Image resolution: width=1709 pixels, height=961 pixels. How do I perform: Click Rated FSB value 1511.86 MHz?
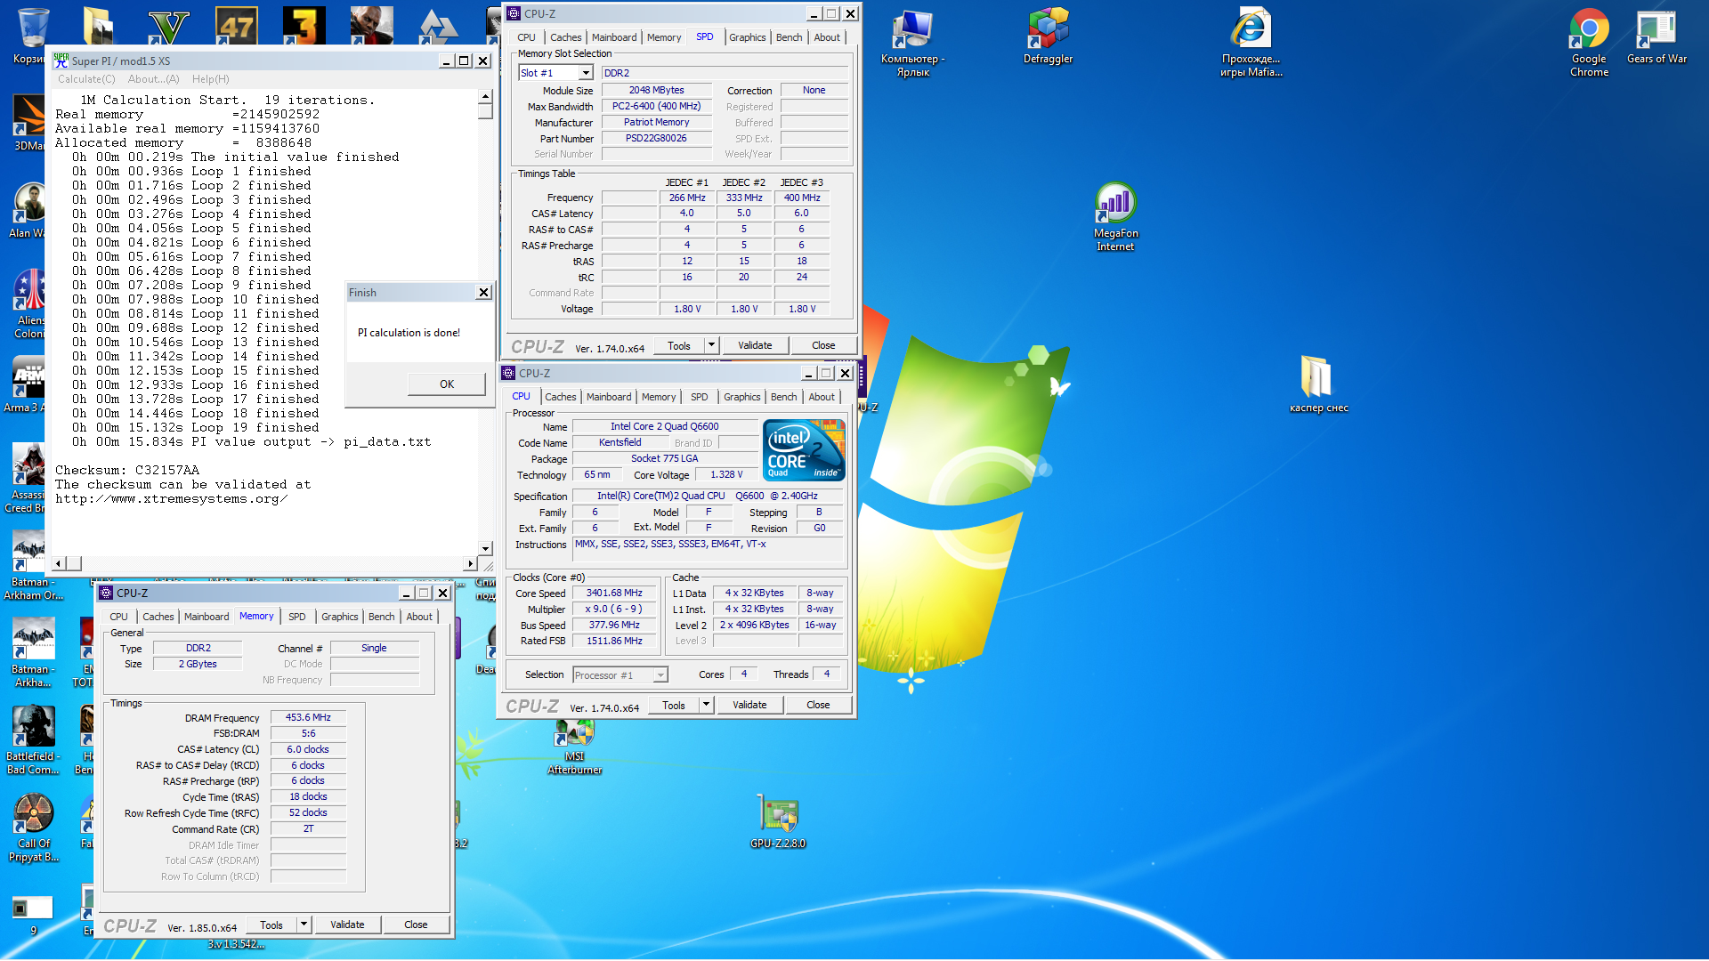(614, 641)
